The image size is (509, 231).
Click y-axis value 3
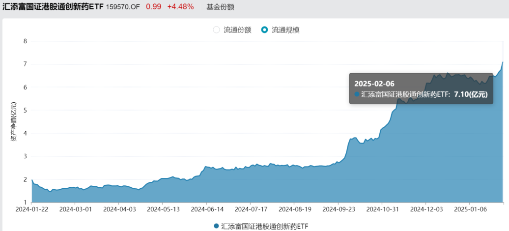[x=25, y=156]
